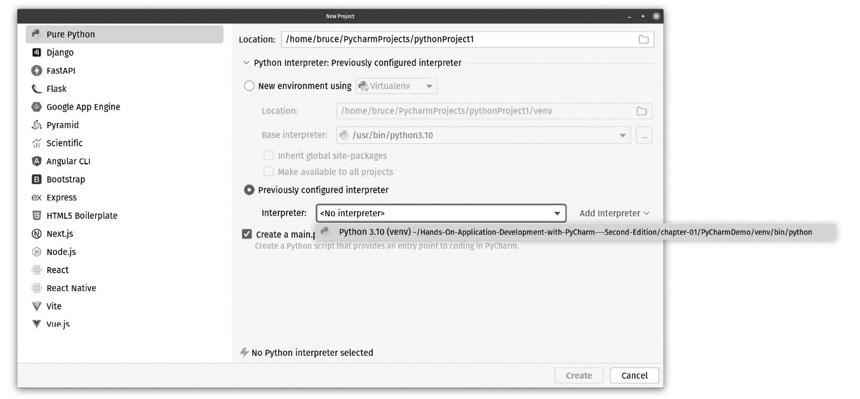Select the HTML5 Boilerplate icon
Image resolution: width=860 pixels, height=399 pixels.
point(36,216)
